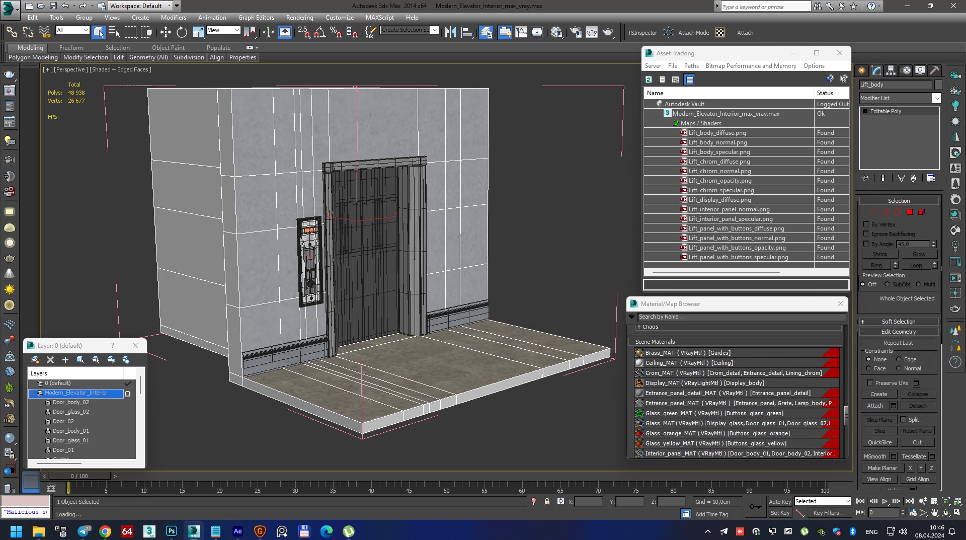Enable By Angle checkbox
The image size is (966, 540).
pyautogui.click(x=866, y=244)
